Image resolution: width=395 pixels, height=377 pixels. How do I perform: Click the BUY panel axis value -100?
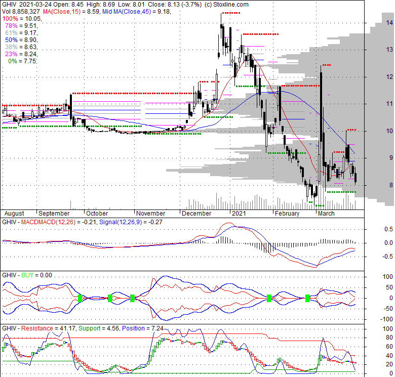tap(388, 319)
